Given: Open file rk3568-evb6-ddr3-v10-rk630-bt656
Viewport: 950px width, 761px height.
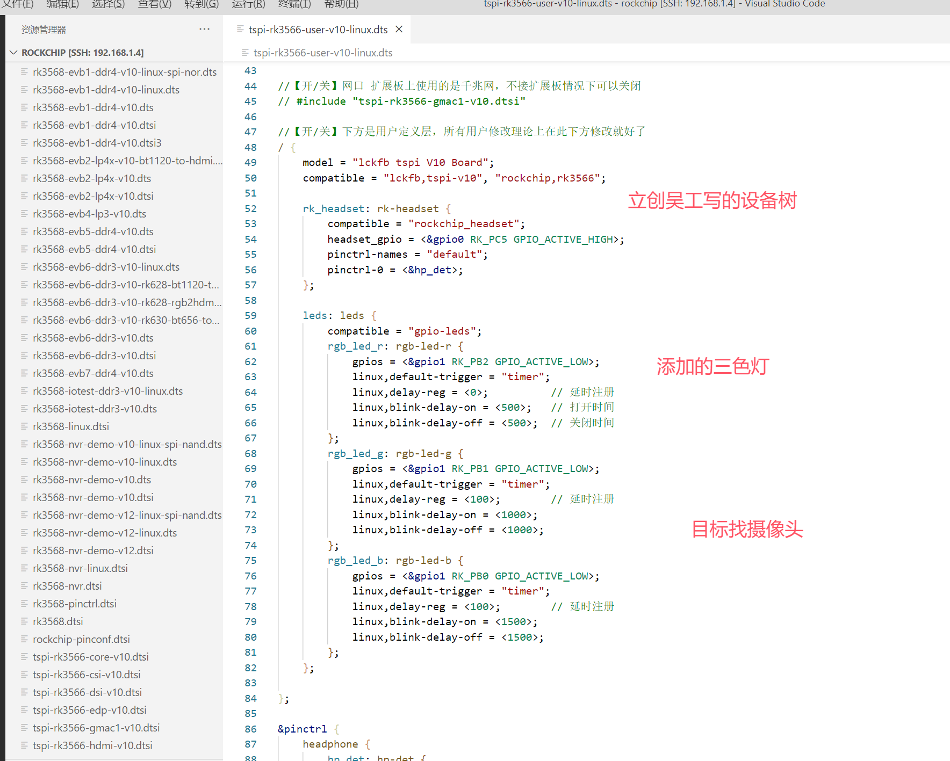Looking at the screenshot, I should pyautogui.click(x=126, y=320).
